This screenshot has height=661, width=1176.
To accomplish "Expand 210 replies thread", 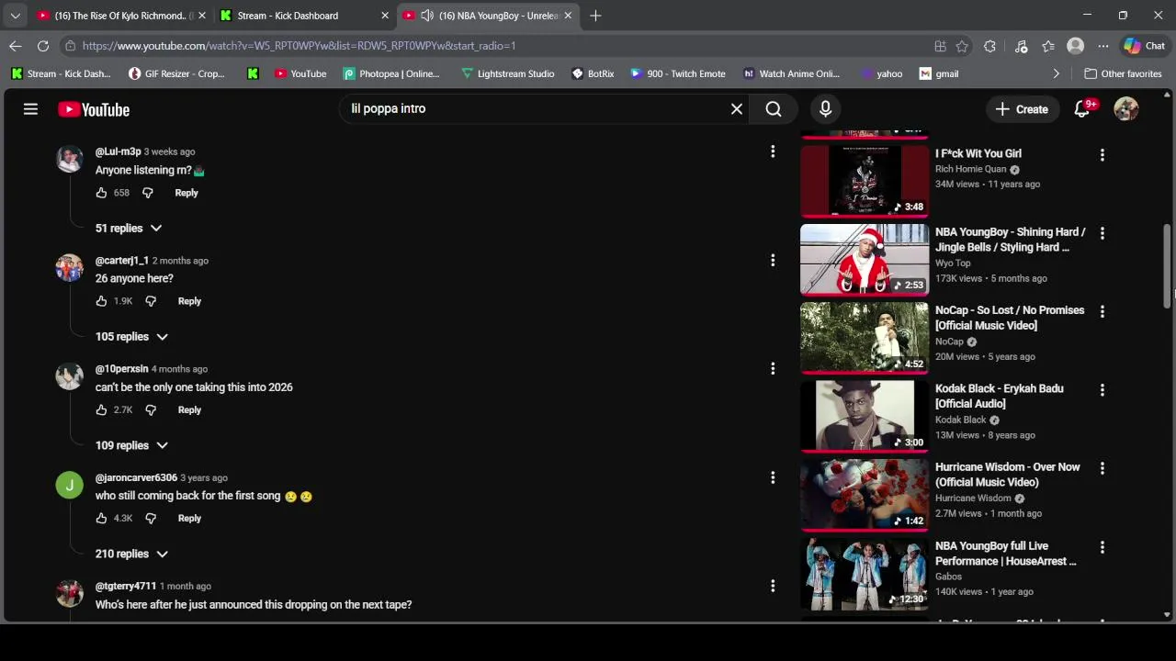I will [x=131, y=554].
